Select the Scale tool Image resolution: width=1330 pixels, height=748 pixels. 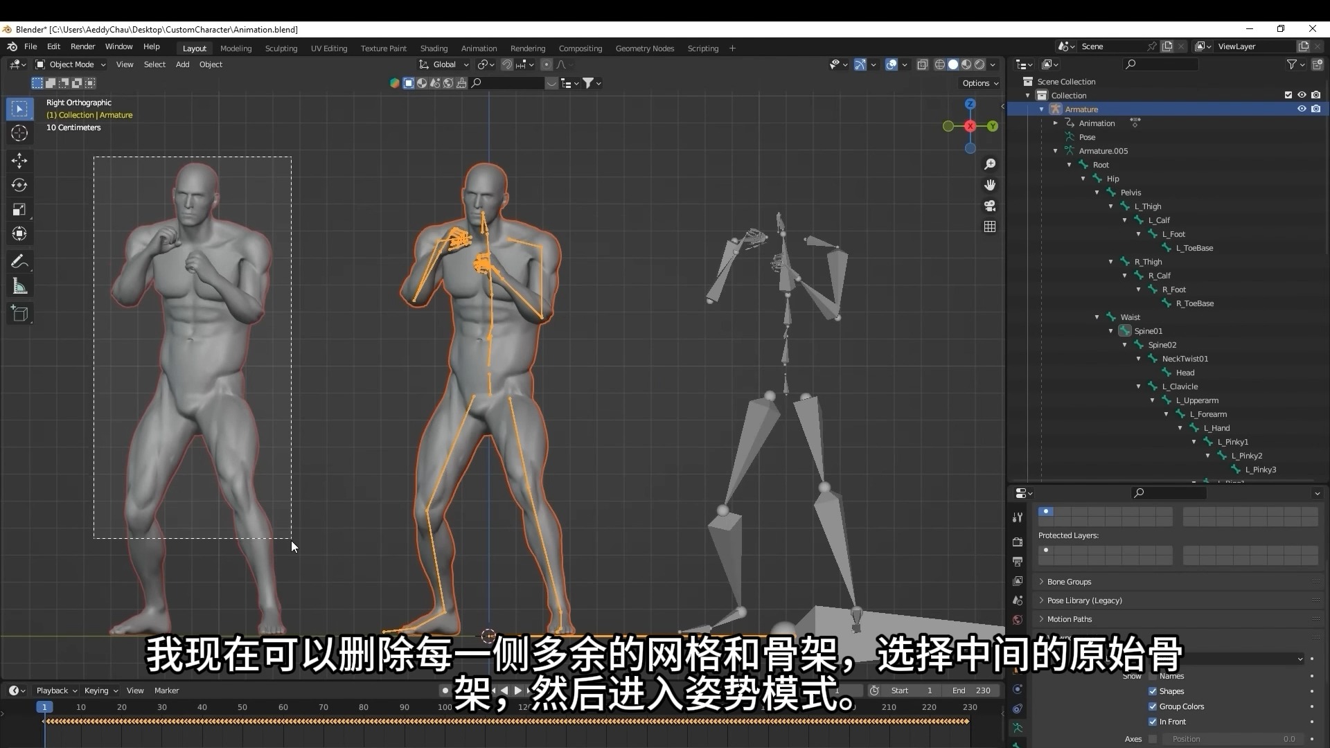19,209
